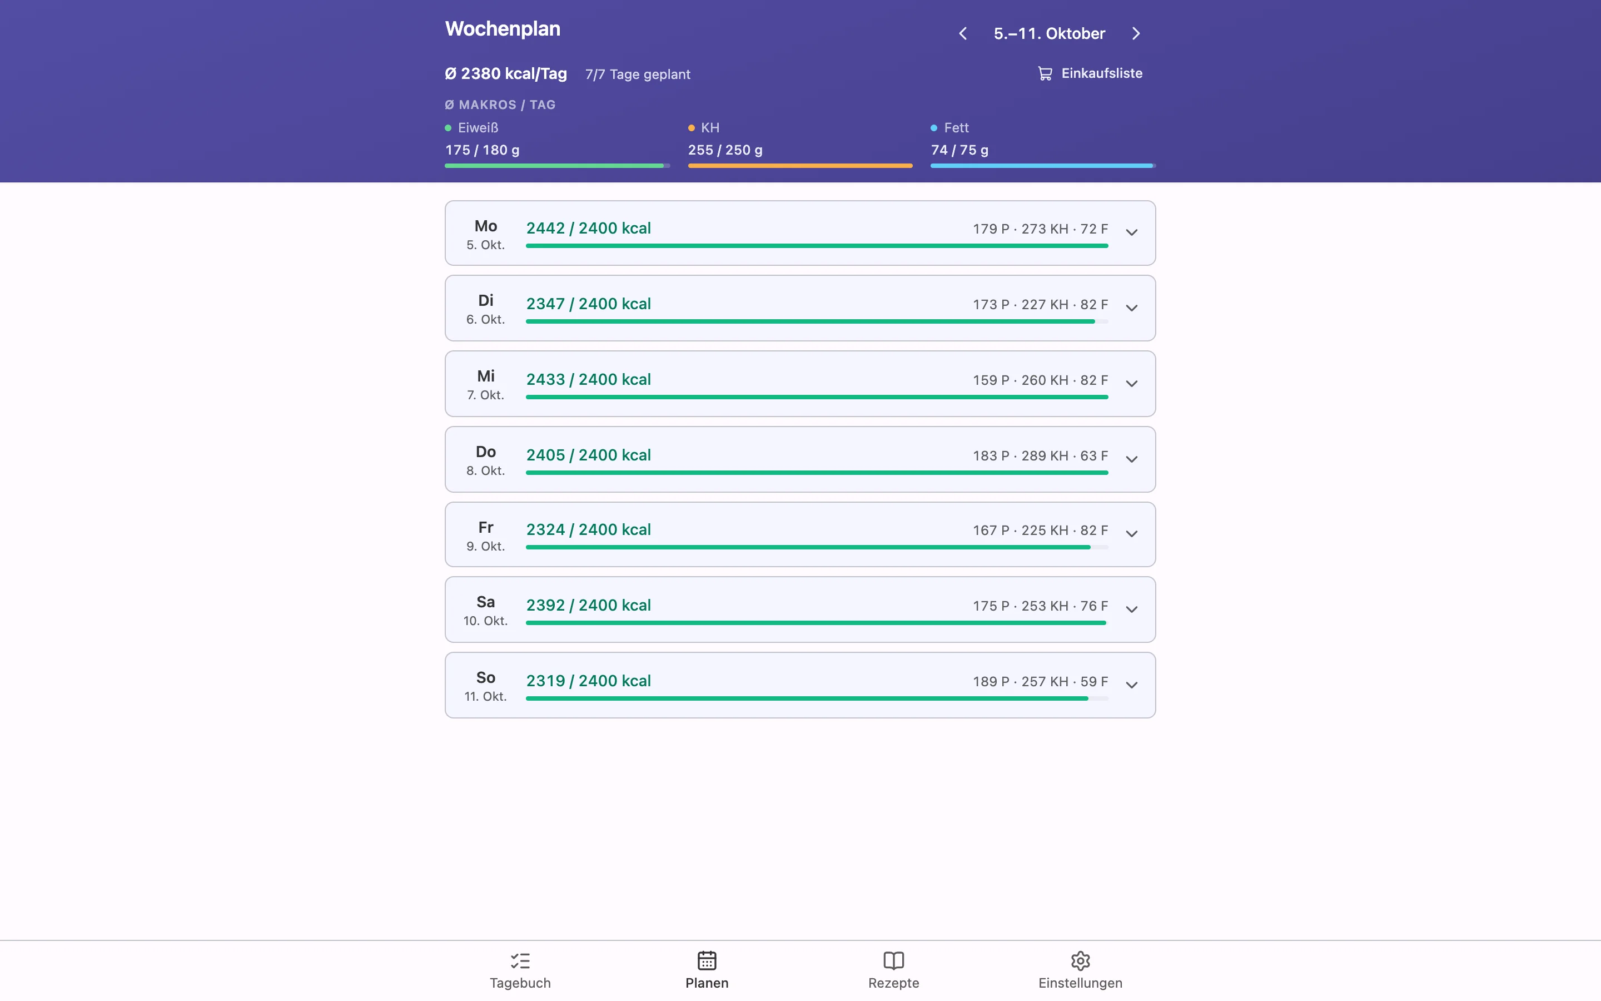
Task: Click the 255 / 250 g KH value
Action: pos(725,150)
